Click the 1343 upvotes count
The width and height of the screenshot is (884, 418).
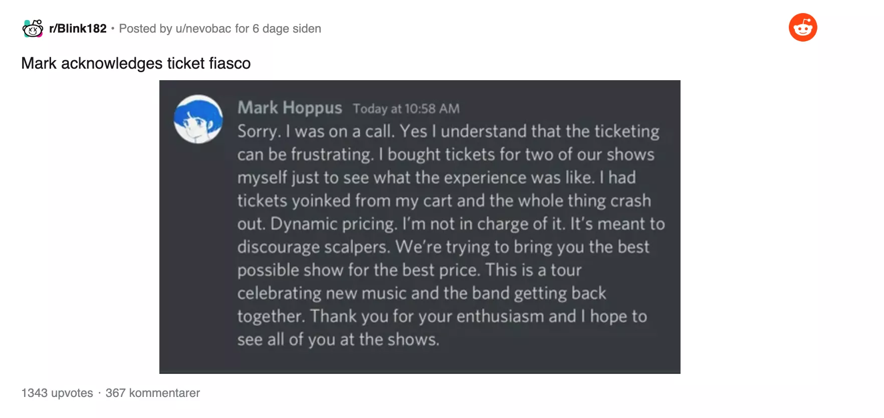57,393
